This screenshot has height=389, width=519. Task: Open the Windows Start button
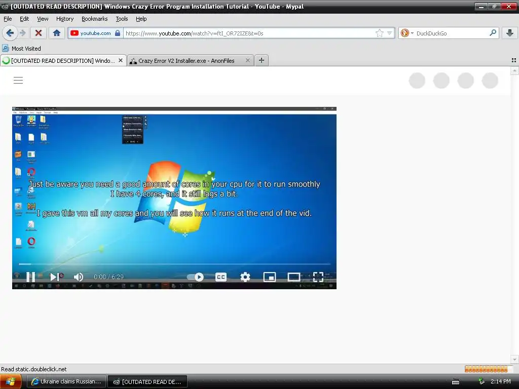[11, 381]
